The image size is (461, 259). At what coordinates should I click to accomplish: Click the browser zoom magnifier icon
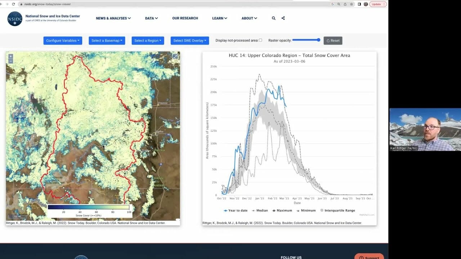(x=339, y=4)
